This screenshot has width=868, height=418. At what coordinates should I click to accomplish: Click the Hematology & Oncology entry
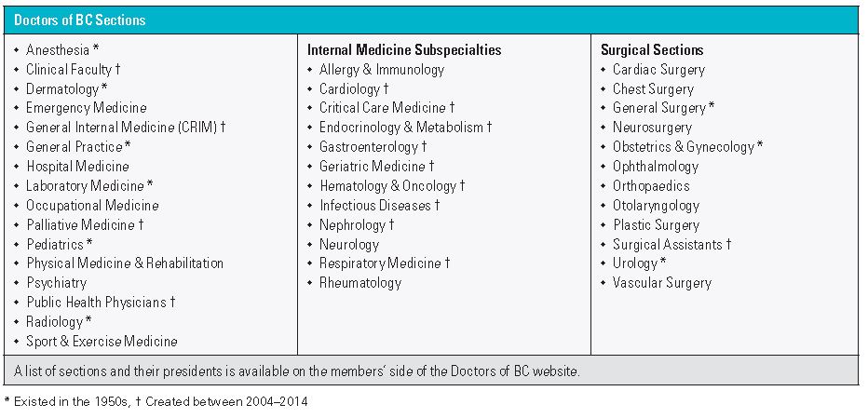(387, 186)
